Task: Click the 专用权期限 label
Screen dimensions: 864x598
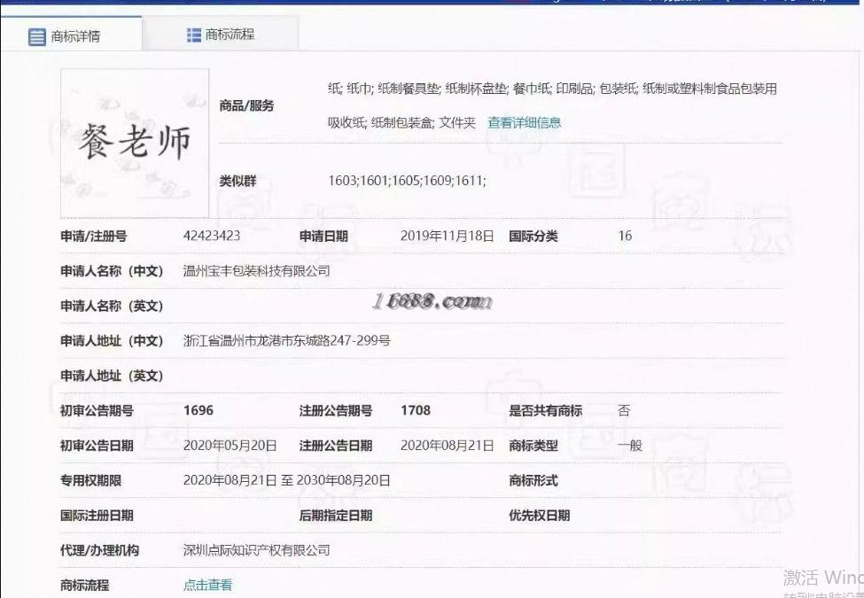Action: [90, 481]
